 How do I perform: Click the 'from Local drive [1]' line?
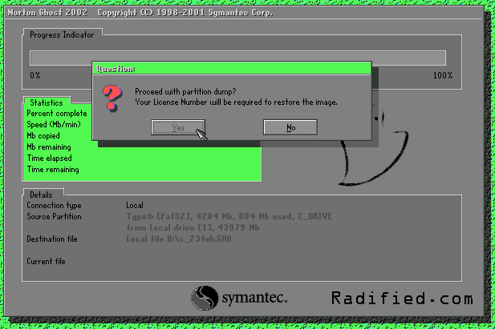193,227
